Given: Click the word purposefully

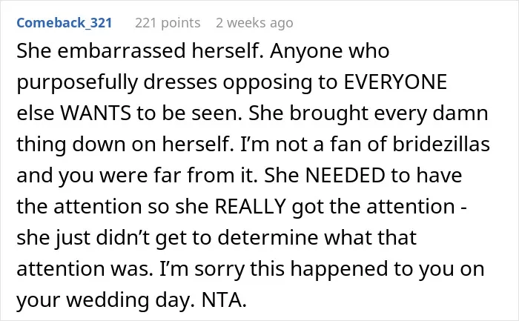Looking at the screenshot, I should click(77, 83).
